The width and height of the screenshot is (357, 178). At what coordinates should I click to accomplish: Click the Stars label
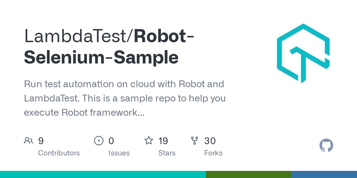pos(167,153)
